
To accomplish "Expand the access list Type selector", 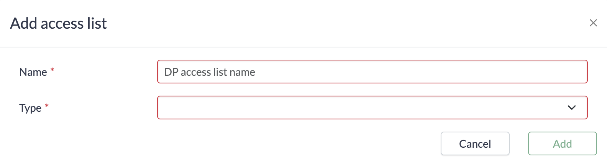I will point(372,108).
